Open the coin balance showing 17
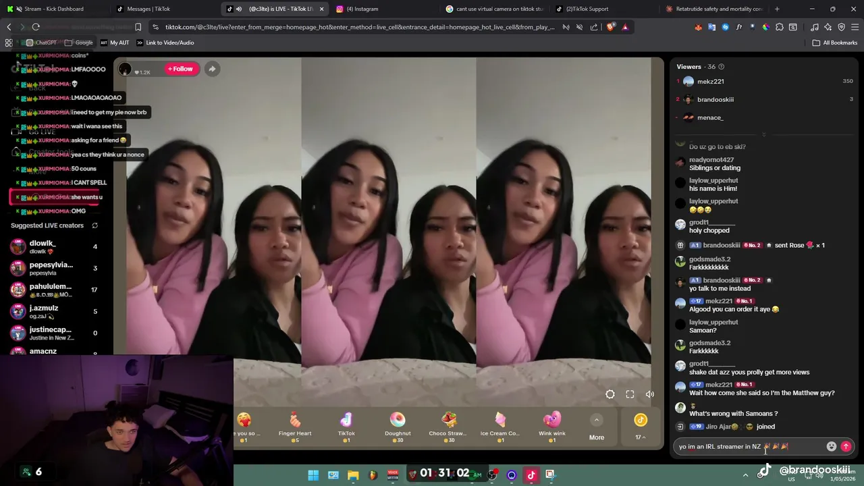864x486 pixels. point(641,427)
